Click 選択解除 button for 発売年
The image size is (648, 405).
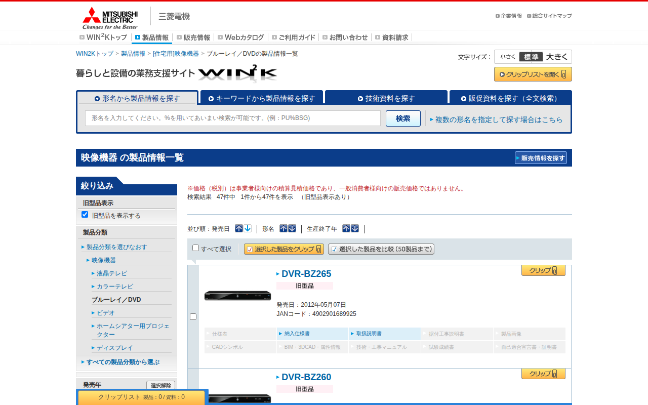161,386
